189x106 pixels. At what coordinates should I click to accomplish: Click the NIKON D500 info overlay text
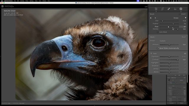10,11
